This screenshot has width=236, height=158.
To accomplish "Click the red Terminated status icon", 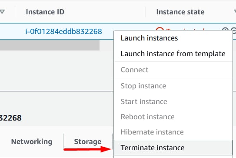I will [x=160, y=29].
